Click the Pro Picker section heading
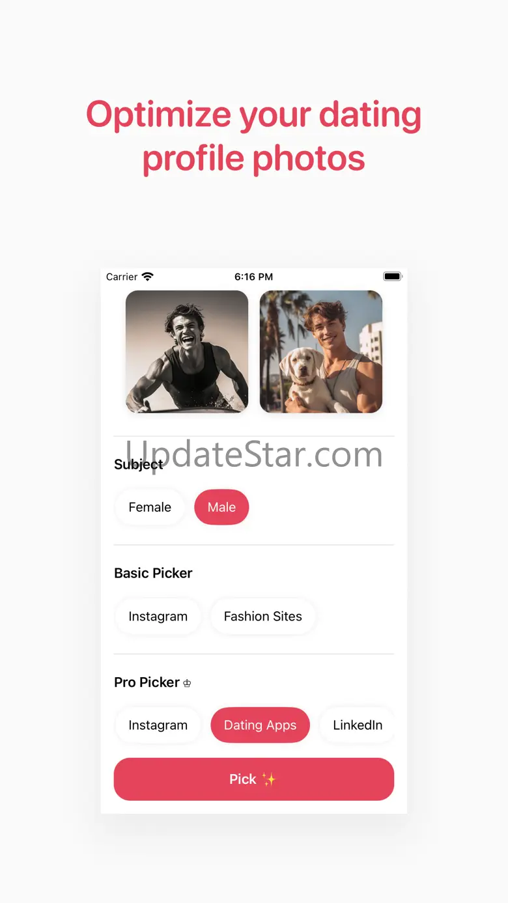Viewport: 508px width, 903px height. coord(147,682)
